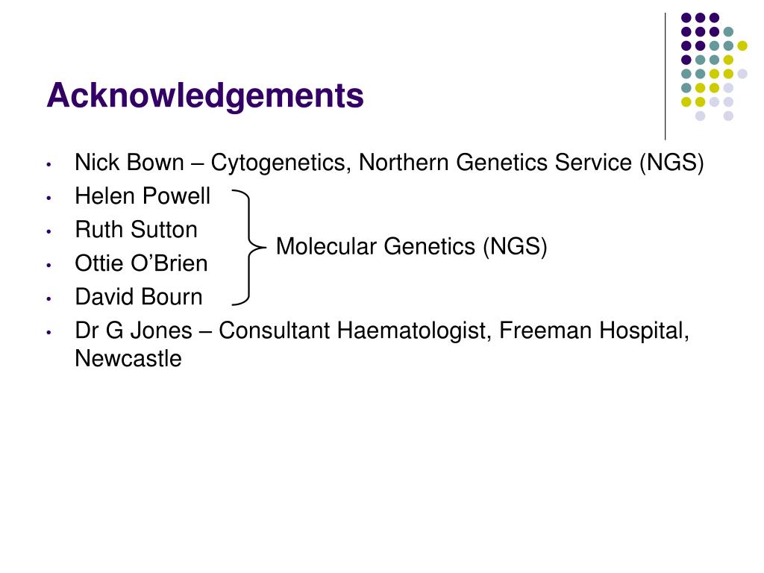764x573 pixels.
Task: Click the bullet before Nick Bown
Action: pyautogui.click(x=48, y=165)
